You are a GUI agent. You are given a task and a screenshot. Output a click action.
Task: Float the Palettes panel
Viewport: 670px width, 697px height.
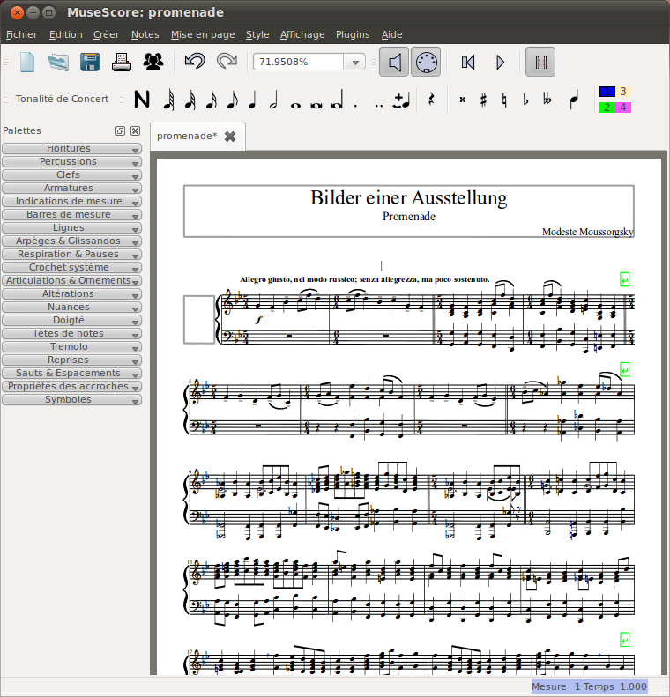120,130
